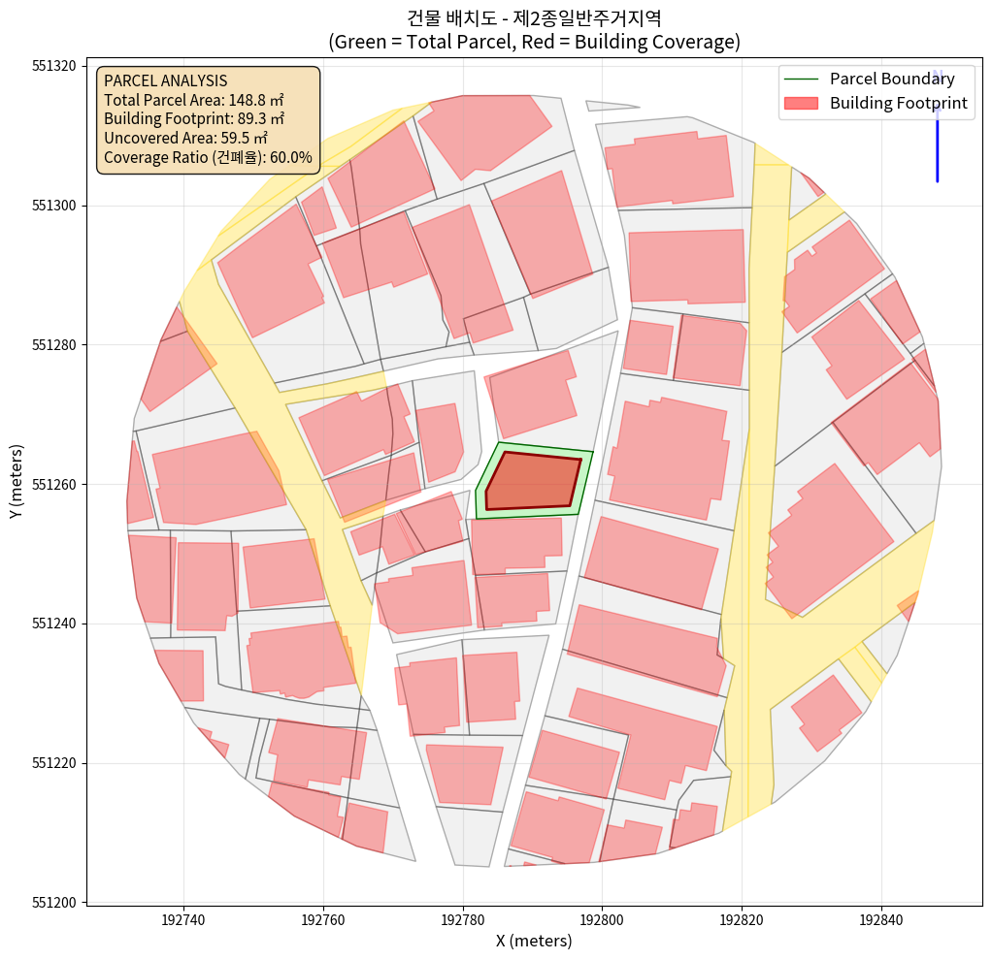The height and width of the screenshot is (960, 992).
Task: Click the "X (meters)" axis label
Action: point(534,941)
